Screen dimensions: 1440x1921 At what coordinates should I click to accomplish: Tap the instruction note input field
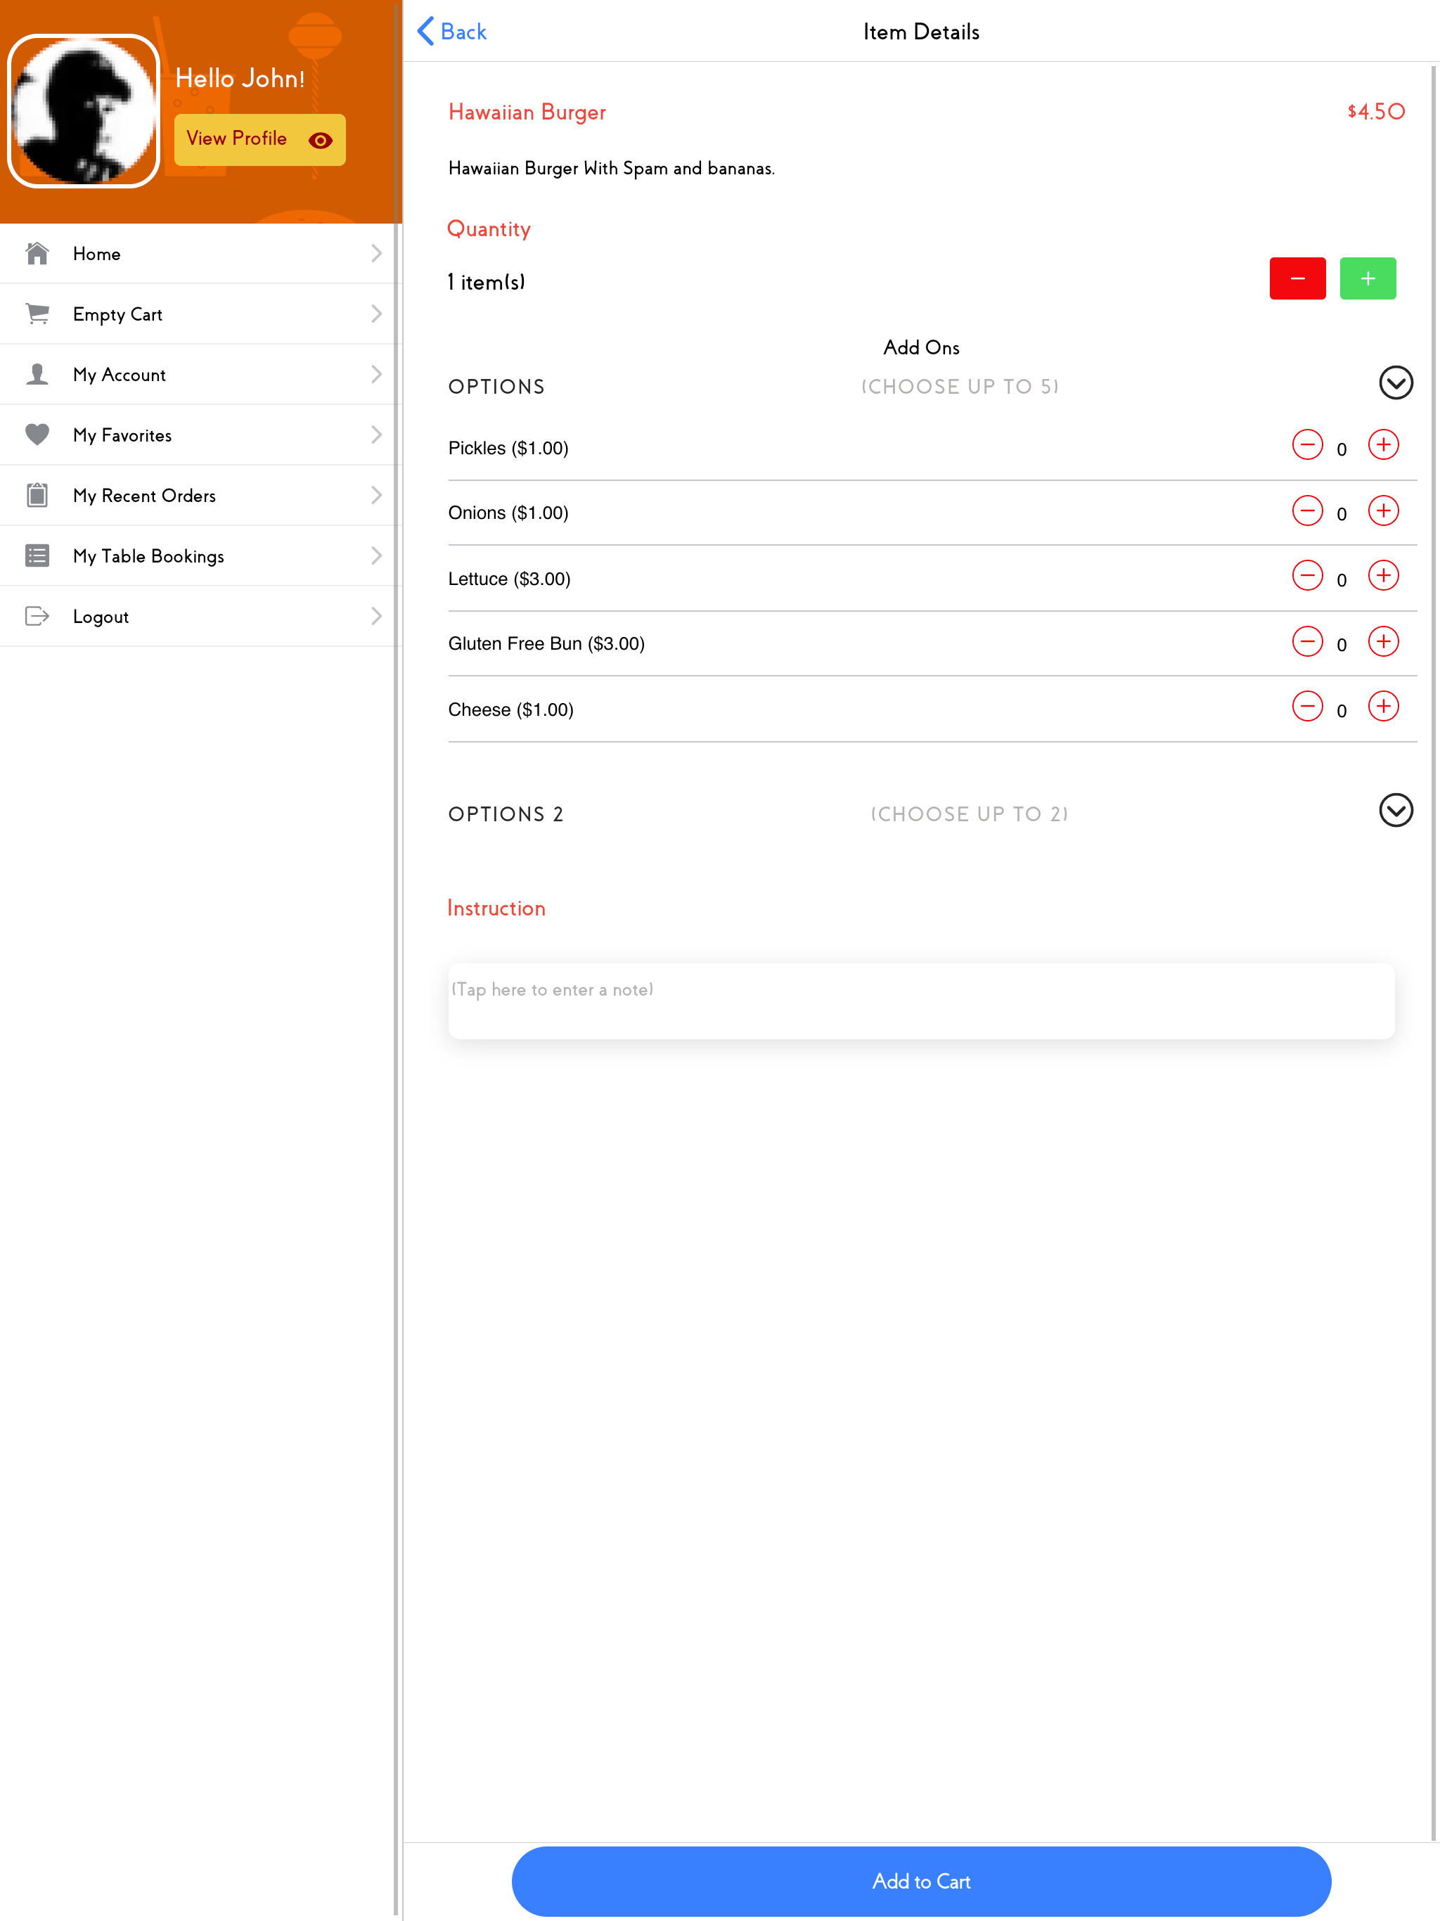click(920, 1001)
